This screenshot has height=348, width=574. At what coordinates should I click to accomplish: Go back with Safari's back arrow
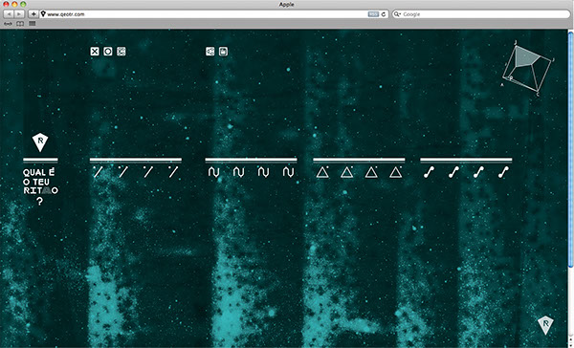(9, 14)
